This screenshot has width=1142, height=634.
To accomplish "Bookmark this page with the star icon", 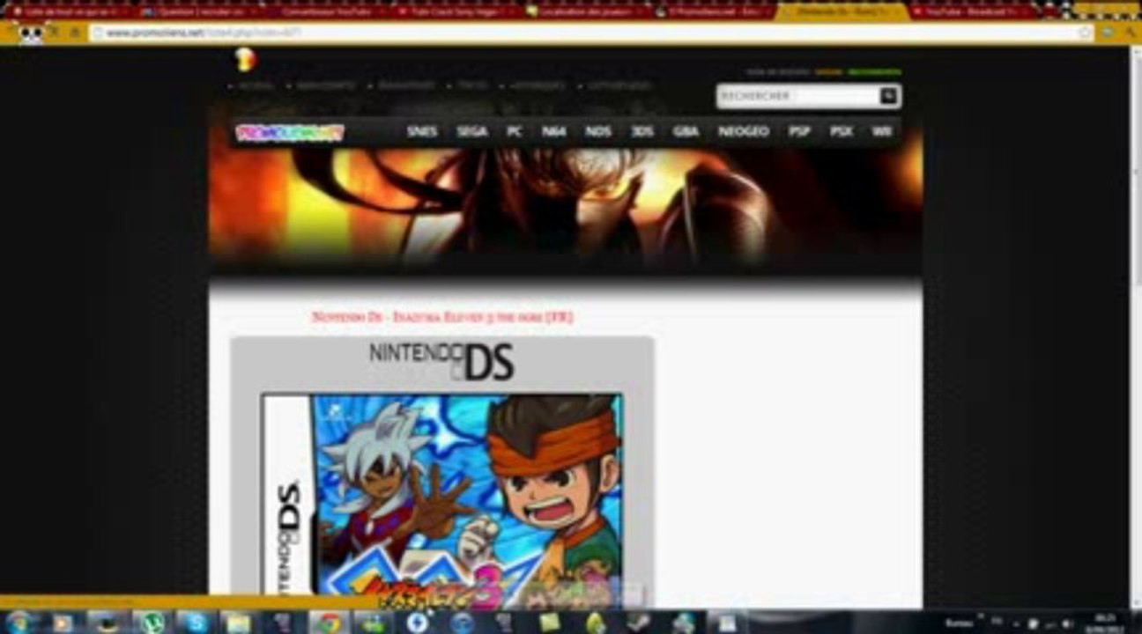I will (1086, 33).
